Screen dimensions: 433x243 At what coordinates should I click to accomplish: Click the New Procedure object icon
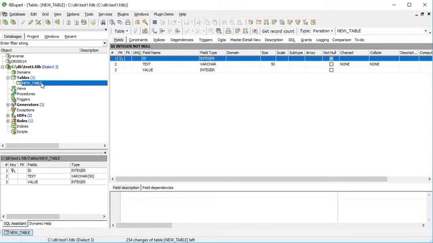click(274, 22)
